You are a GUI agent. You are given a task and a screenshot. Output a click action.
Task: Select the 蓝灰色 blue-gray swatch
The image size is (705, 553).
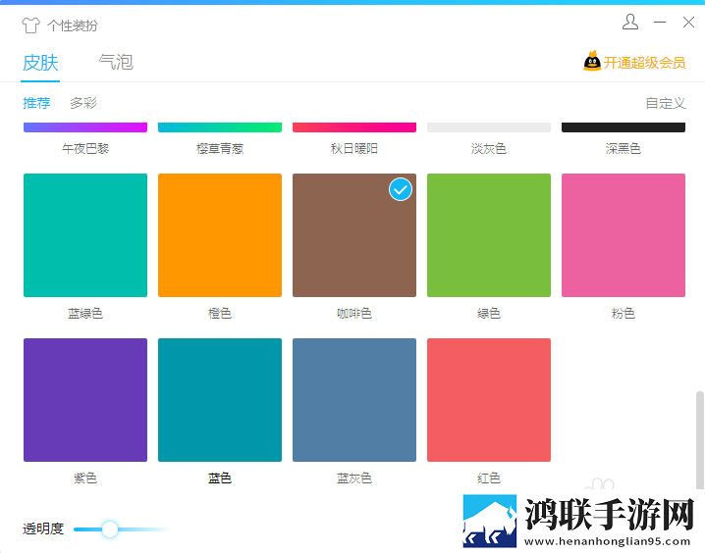(x=354, y=400)
